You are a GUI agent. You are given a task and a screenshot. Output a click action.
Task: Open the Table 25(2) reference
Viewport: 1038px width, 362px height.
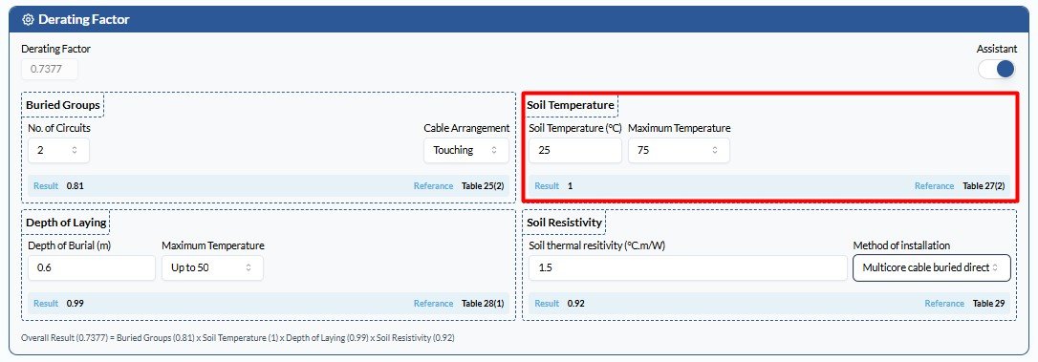tap(483, 186)
